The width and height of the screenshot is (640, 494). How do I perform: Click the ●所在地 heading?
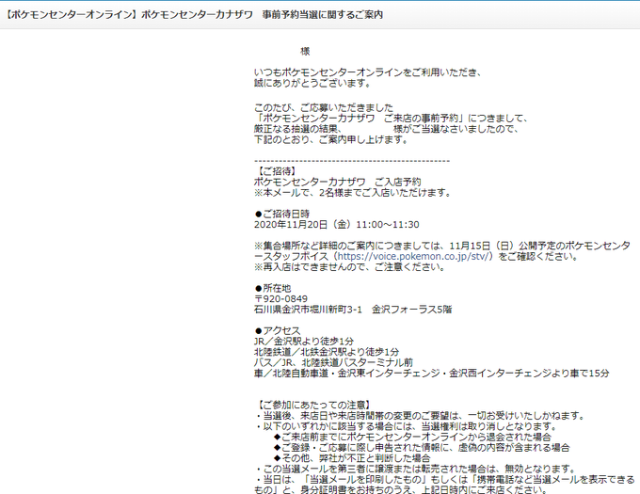click(x=273, y=288)
